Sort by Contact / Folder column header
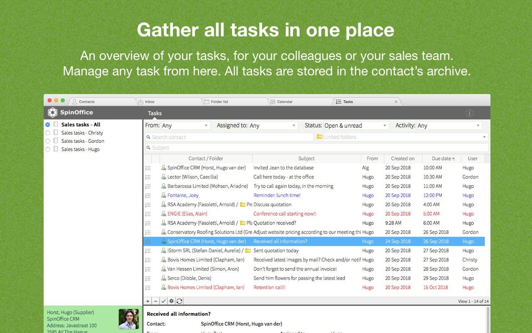Screen dimensions: 532x333 point(206,159)
